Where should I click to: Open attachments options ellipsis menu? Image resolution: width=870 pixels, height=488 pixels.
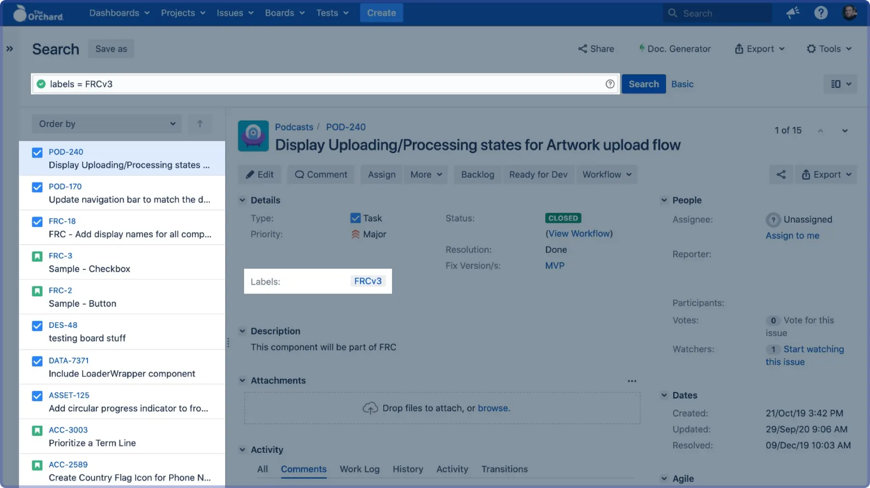pos(632,381)
